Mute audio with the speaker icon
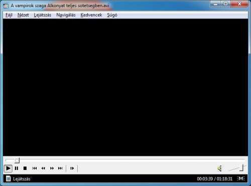This screenshot has height=186, width=251. pos(220,168)
